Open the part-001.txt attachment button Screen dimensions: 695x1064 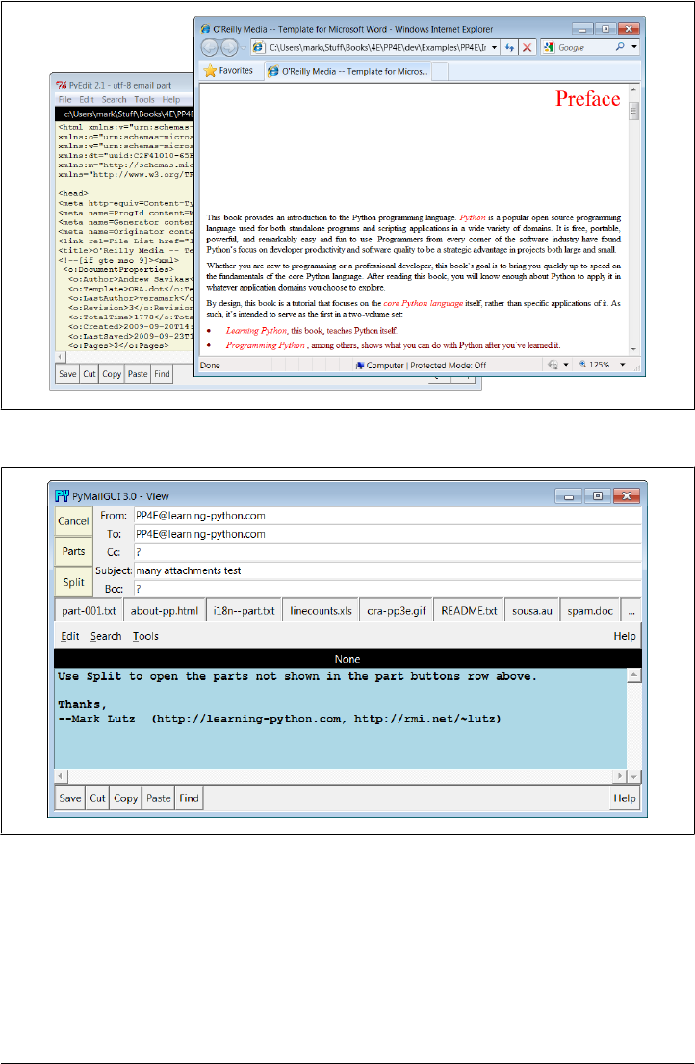[89, 611]
